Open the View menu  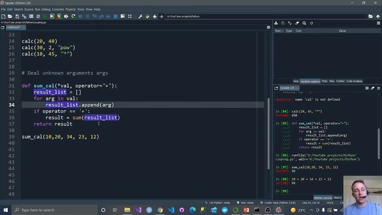89,10
